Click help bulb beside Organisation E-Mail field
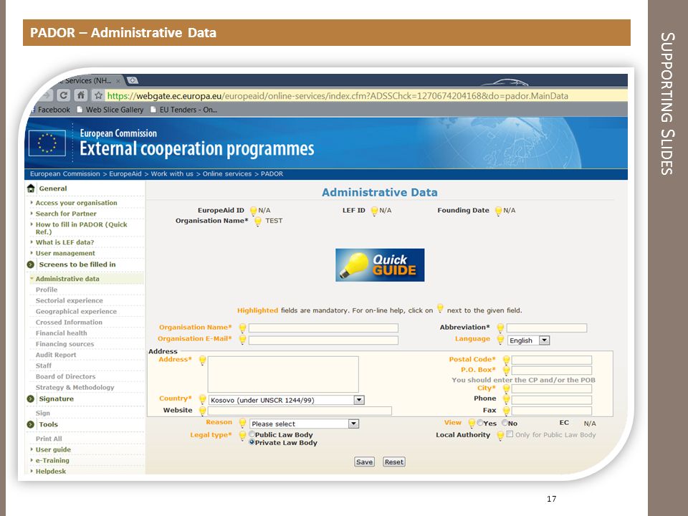Screen dimensions: 688x516 click(242, 340)
